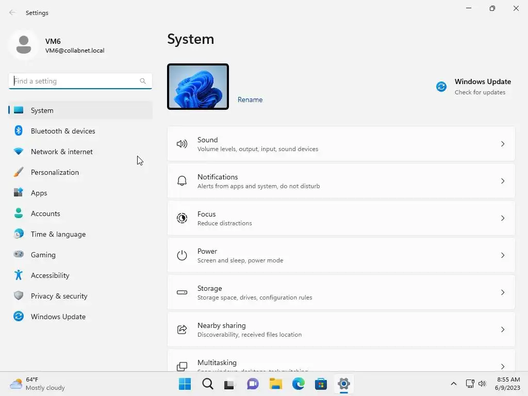This screenshot has height=396, width=528.
Task: Click the paintbrush Personalization icon
Action: click(x=19, y=172)
